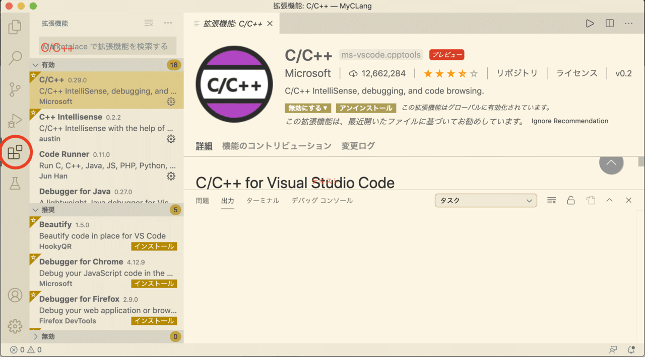
Task: Select the Debugger for Chrome entry
Action: tap(106, 273)
